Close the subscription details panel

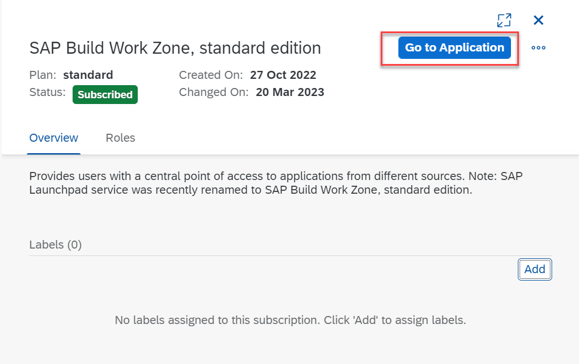538,21
